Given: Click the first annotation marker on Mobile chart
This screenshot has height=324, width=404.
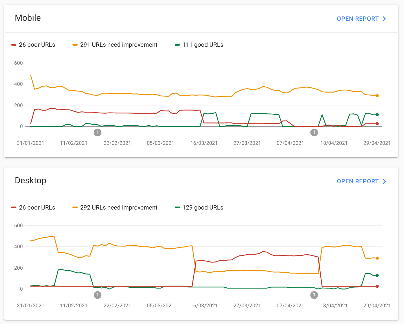Looking at the screenshot, I should click(98, 132).
